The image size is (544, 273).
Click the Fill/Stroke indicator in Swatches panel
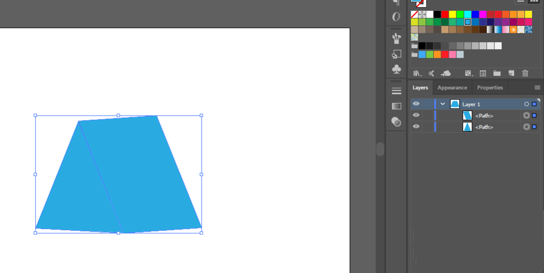(x=418, y=3)
